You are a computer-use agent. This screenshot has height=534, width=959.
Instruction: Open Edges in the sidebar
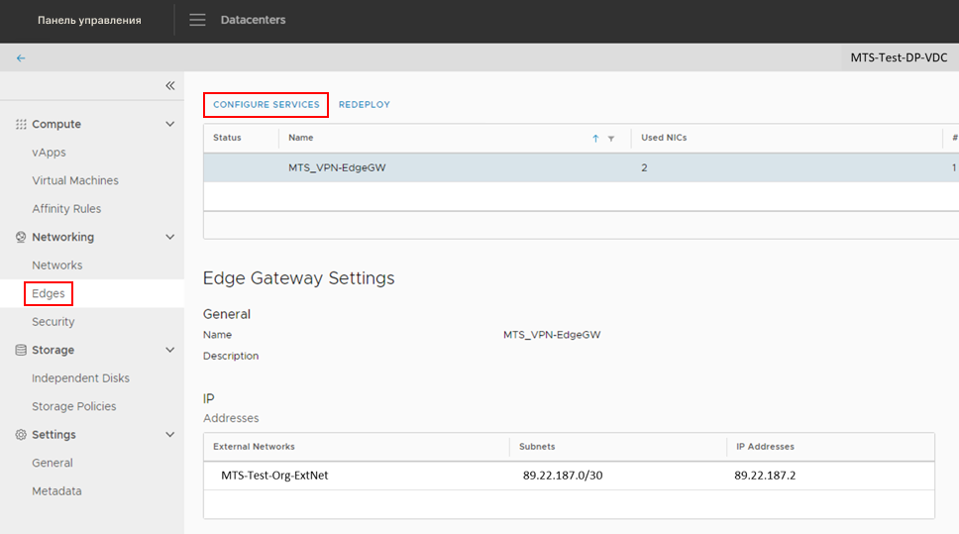click(x=49, y=294)
